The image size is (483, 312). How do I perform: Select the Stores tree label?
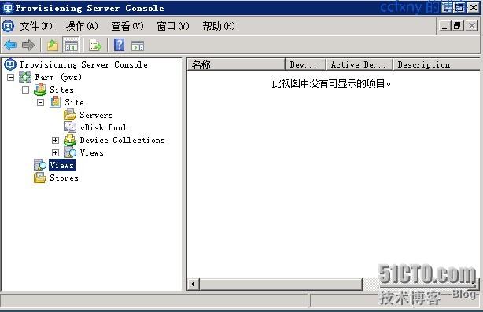coord(64,178)
